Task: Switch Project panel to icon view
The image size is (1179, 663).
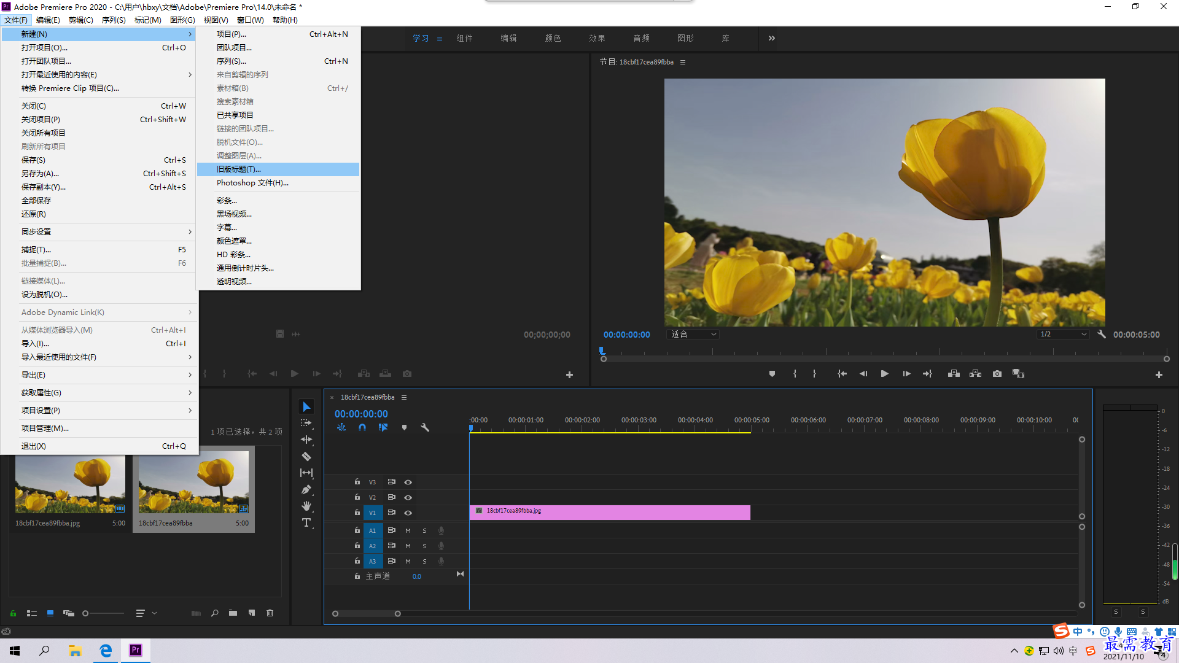Action: 50,613
